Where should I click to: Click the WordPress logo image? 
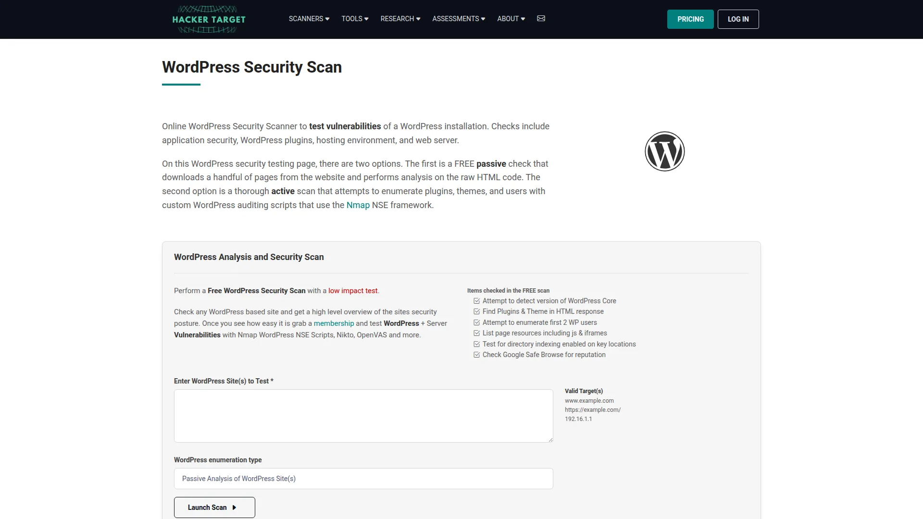(664, 151)
